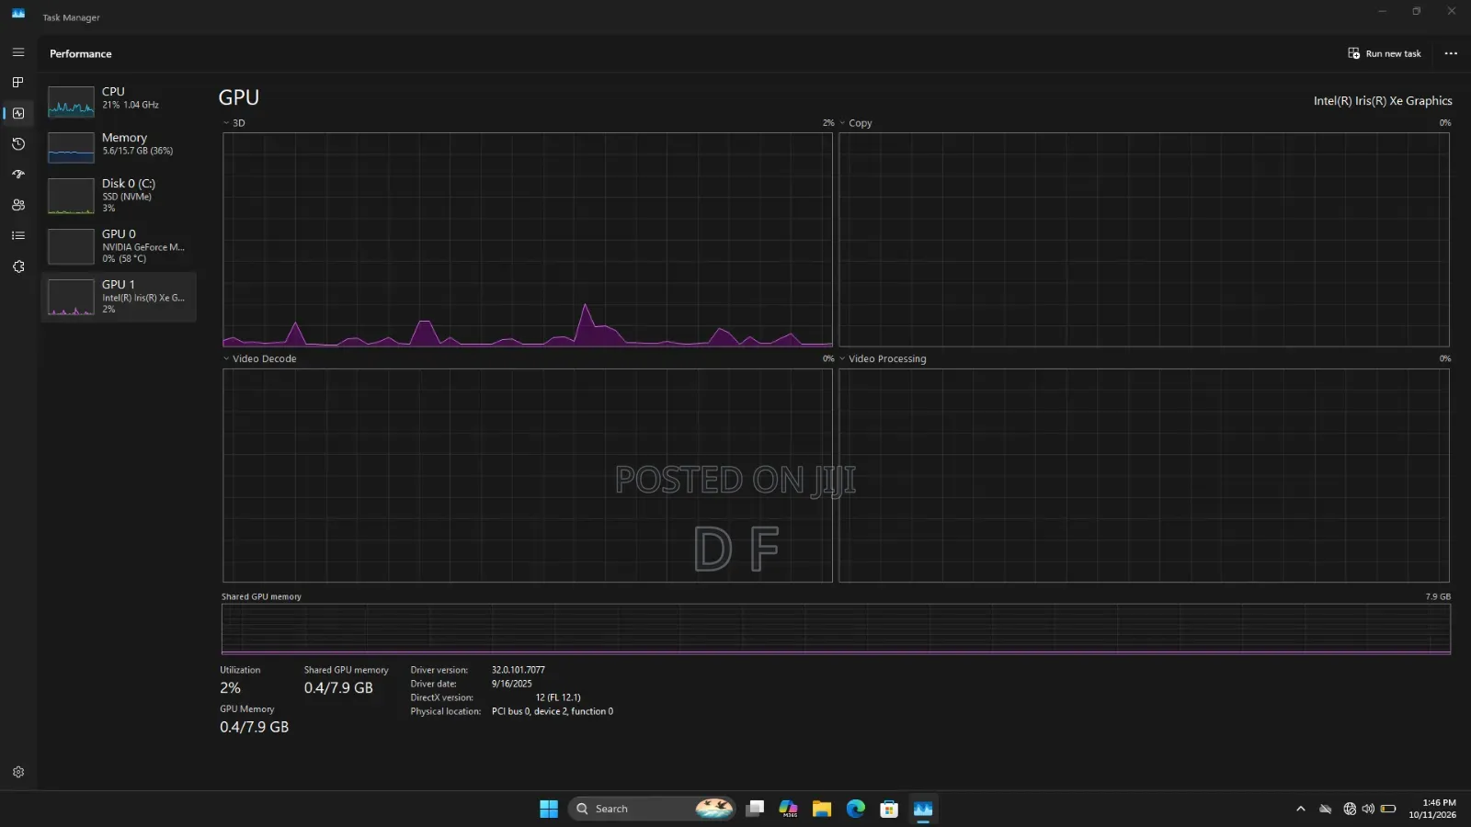Viewport: 1471px width, 827px height.
Task: Open Microsoft Store from taskbar
Action: tap(889, 809)
